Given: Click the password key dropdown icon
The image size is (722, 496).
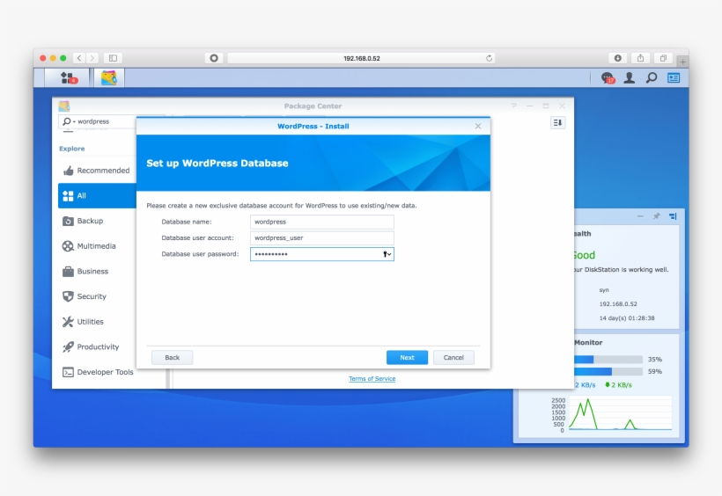Looking at the screenshot, I should 387,254.
